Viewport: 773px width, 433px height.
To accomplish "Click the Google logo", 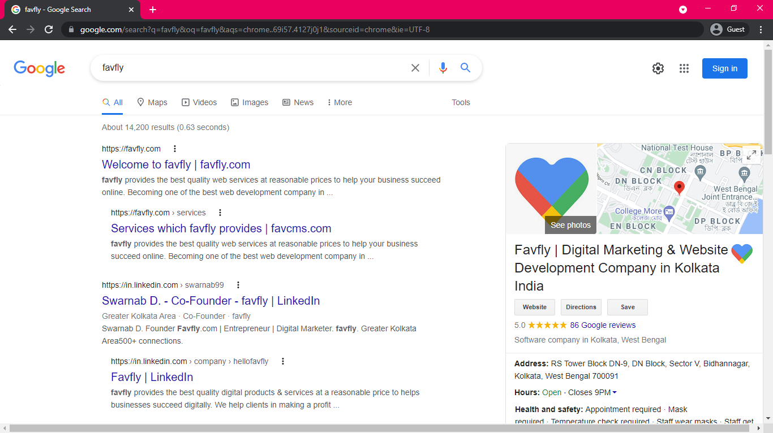I will tap(39, 68).
